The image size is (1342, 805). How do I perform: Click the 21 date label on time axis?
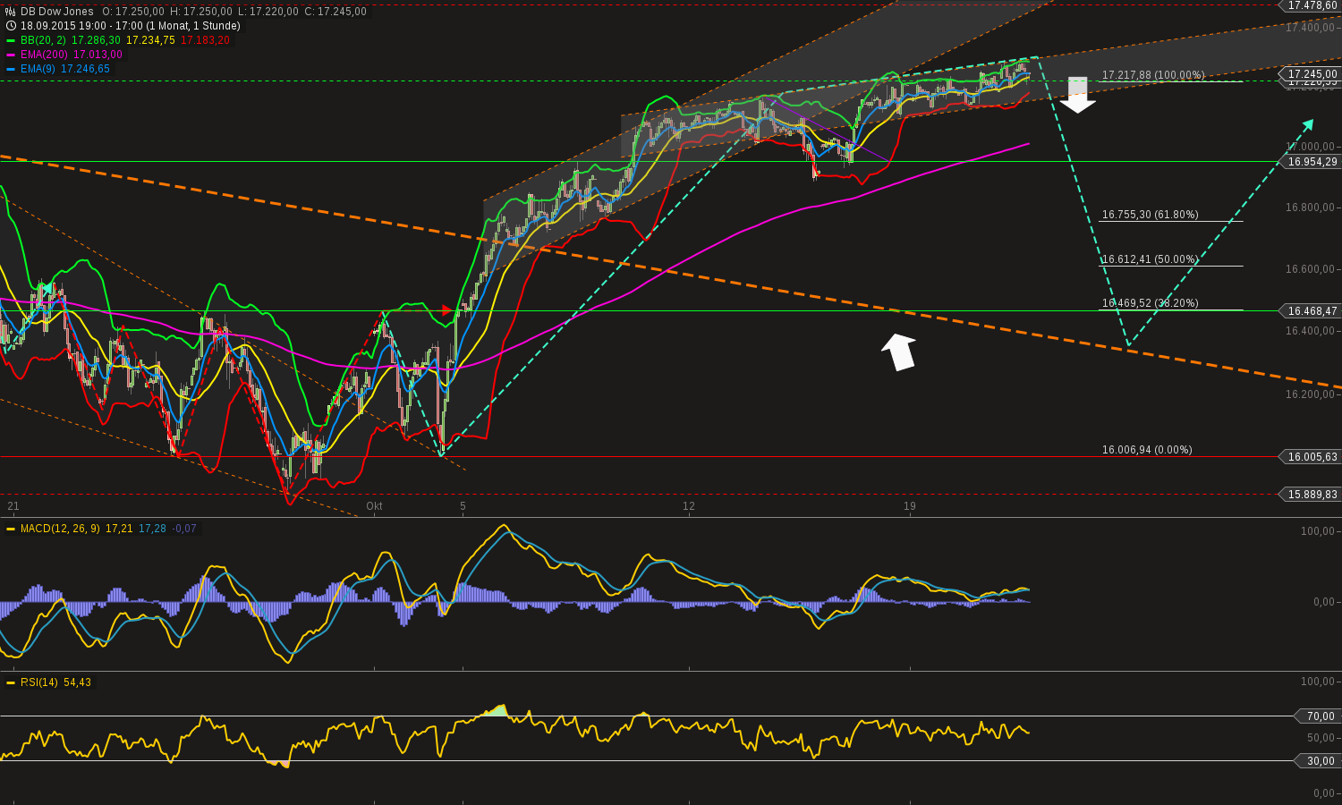click(13, 506)
